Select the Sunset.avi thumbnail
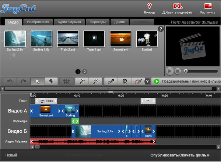 tap(120, 39)
